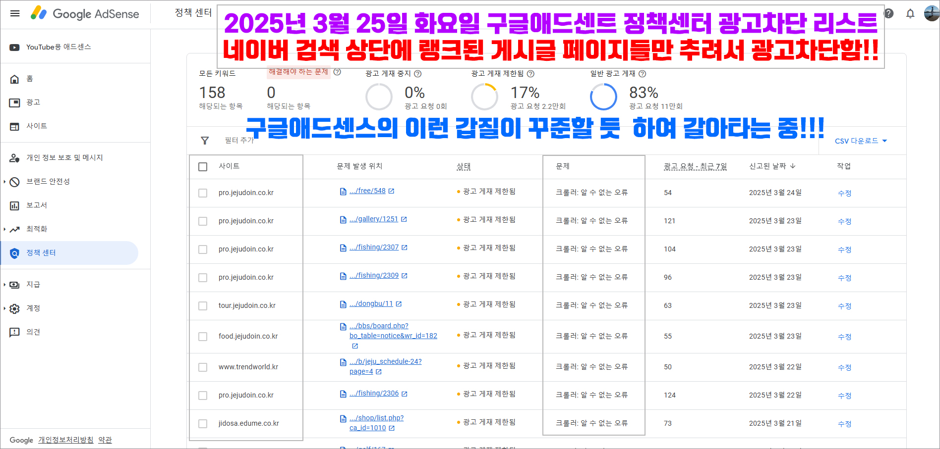Open 약관 footer link

point(105,440)
